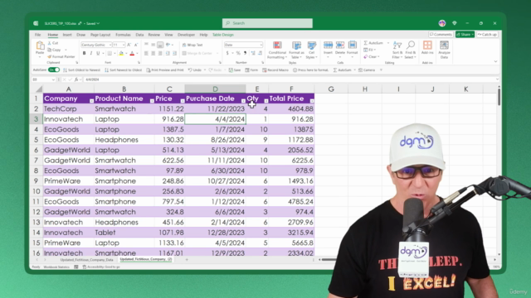Open the File menu
Screen dimensions: 531x298
pos(37,35)
